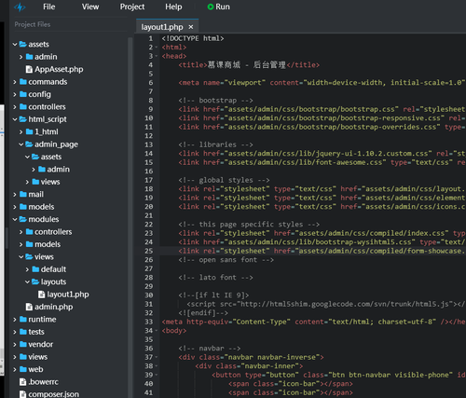Click the admin_page open folder icon
The height and width of the screenshot is (398, 466).
tap(29, 144)
